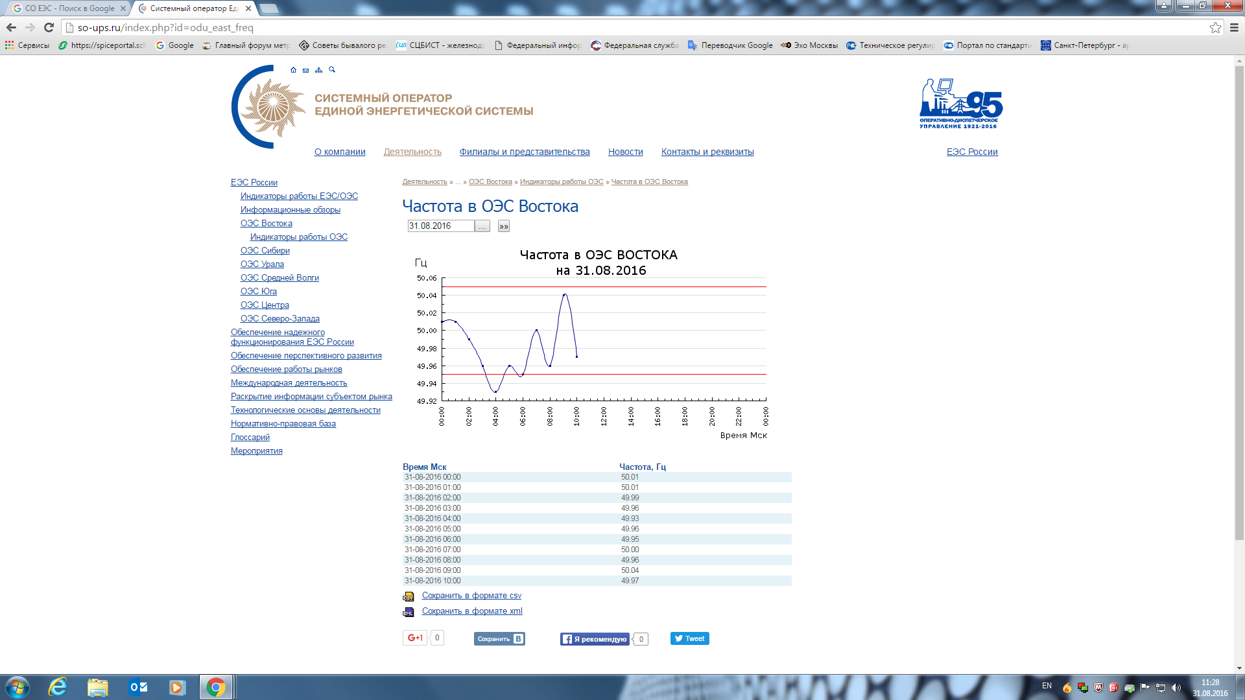The width and height of the screenshot is (1245, 700).
Task: Bookmark page with the star icon
Action: click(1215, 27)
